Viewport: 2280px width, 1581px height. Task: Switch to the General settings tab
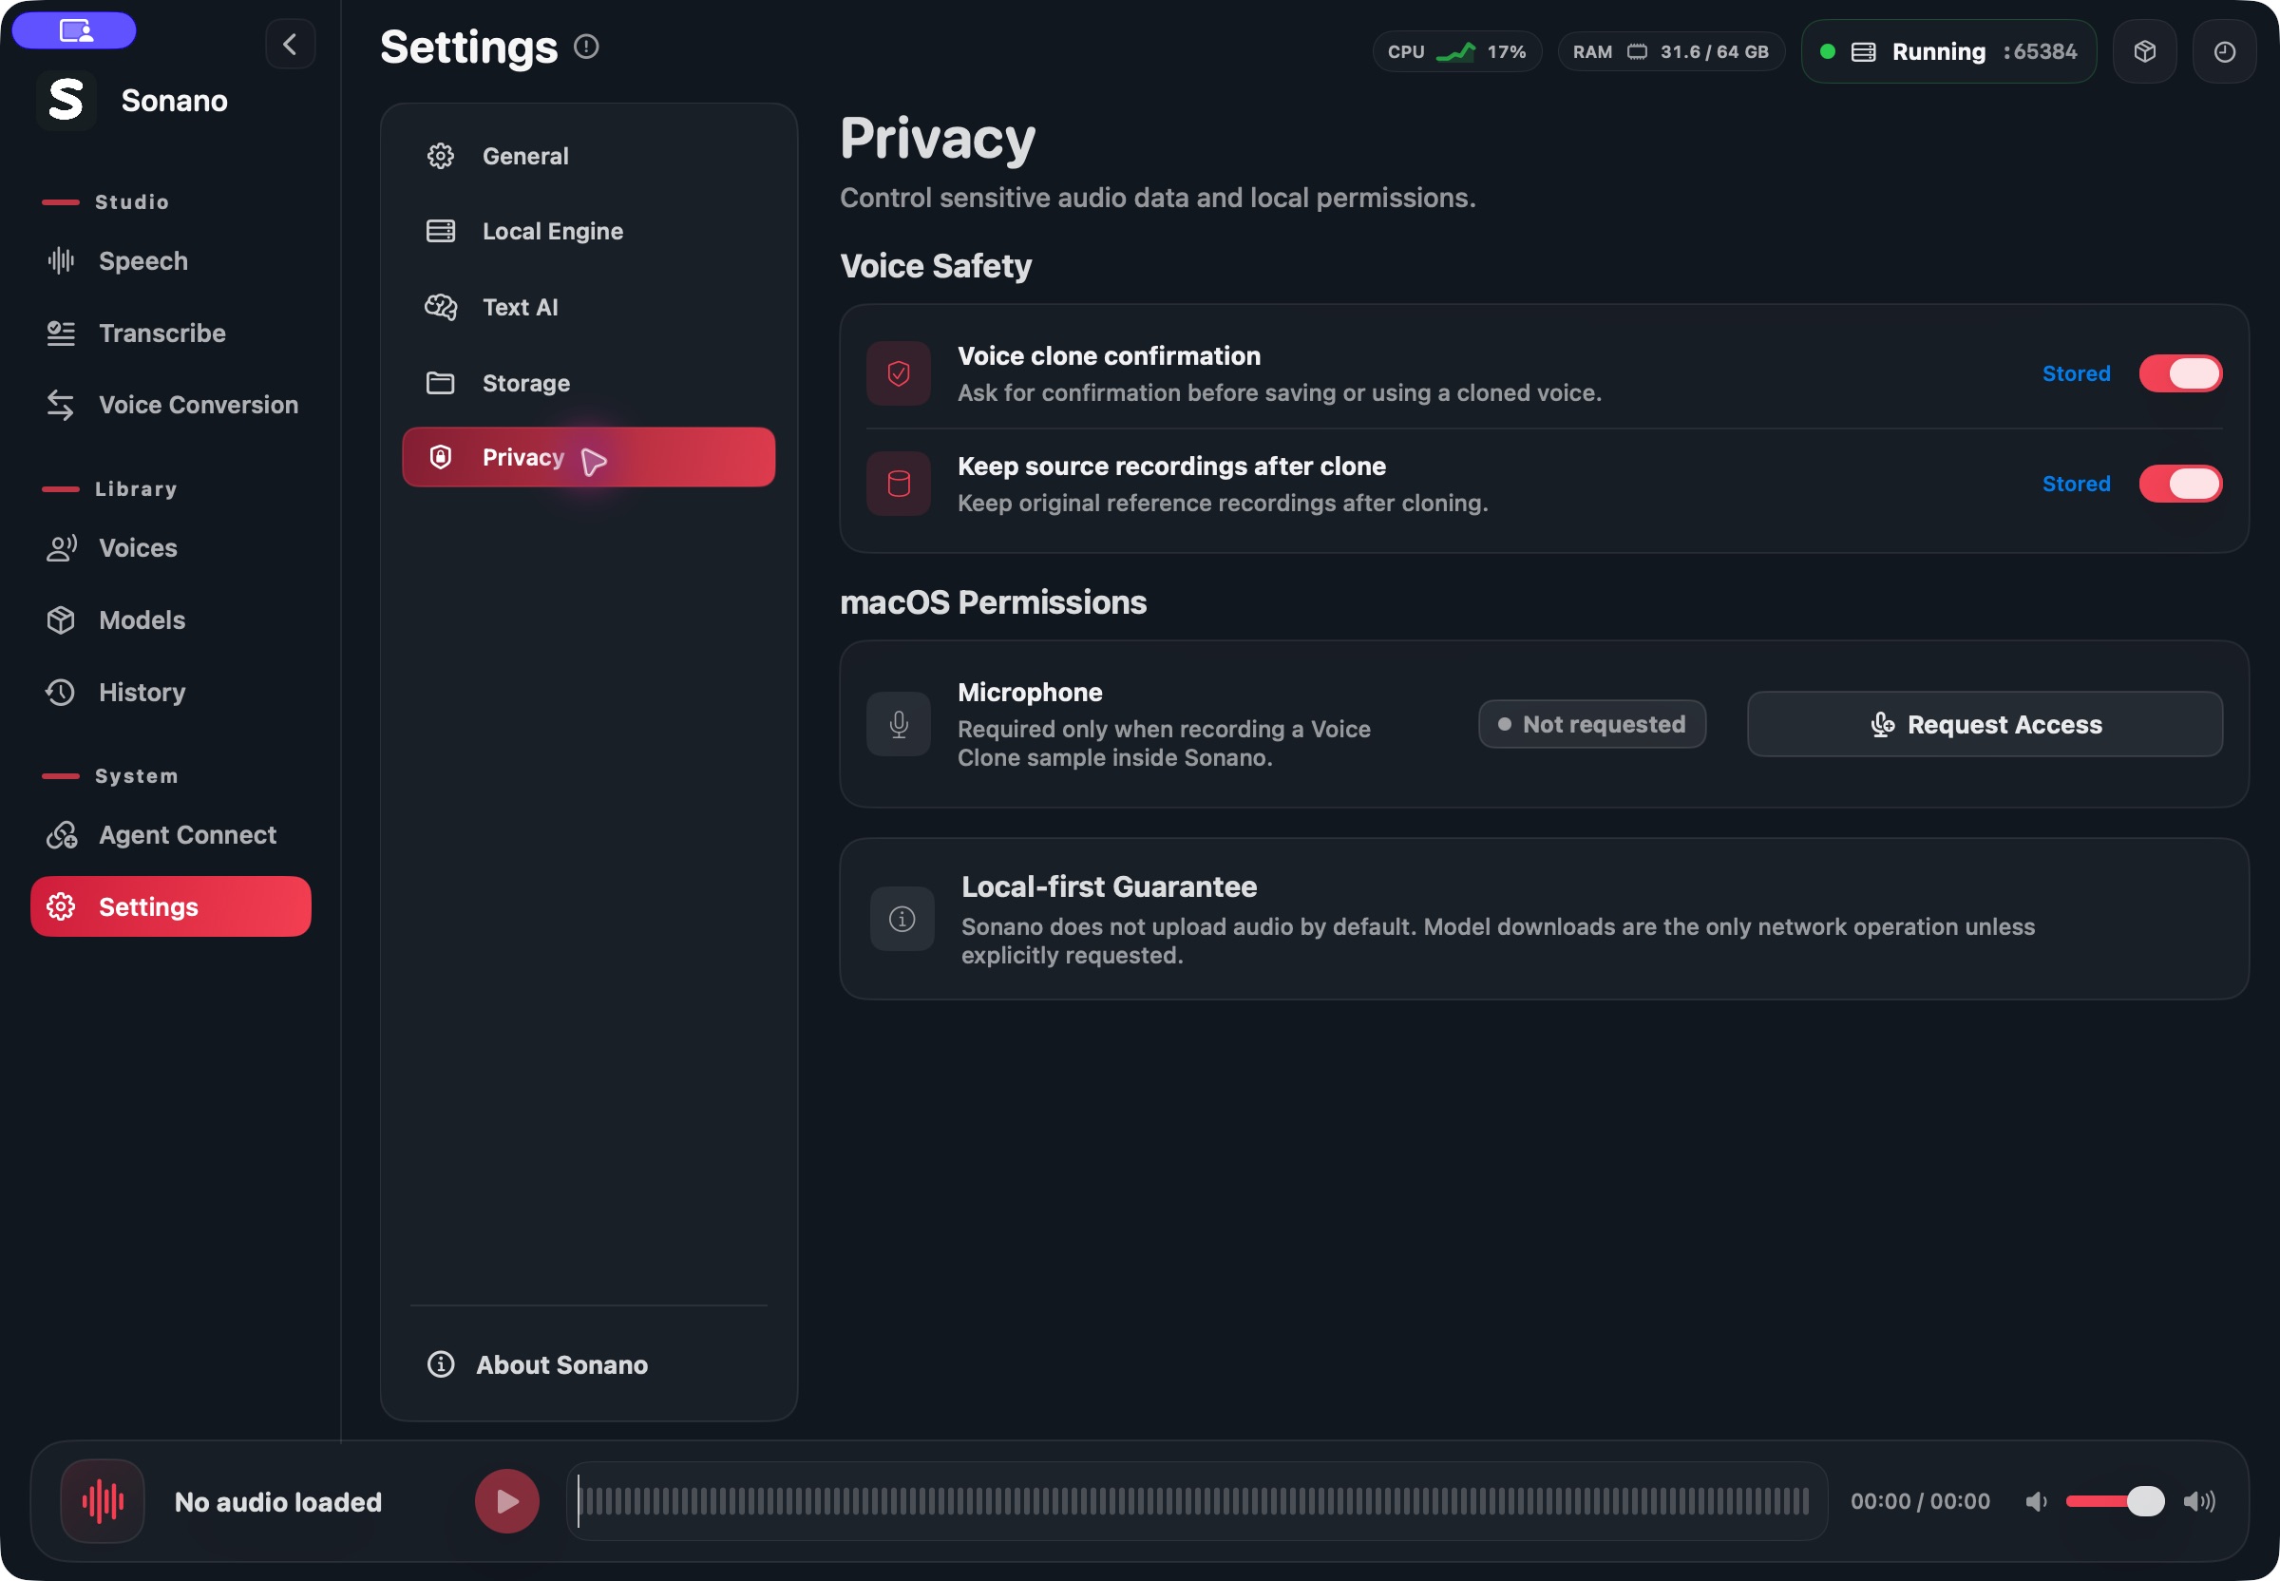pyautogui.click(x=588, y=156)
